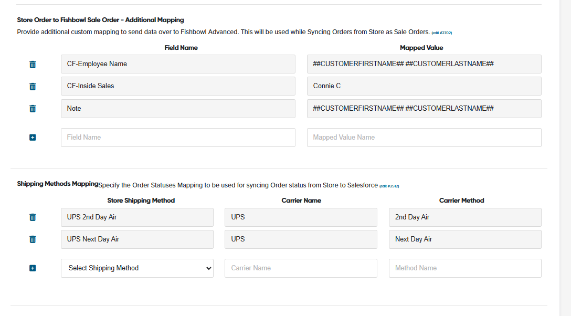Select carrier name in UPS 2nd Day Air row
This screenshot has height=316, width=571.
(x=301, y=217)
